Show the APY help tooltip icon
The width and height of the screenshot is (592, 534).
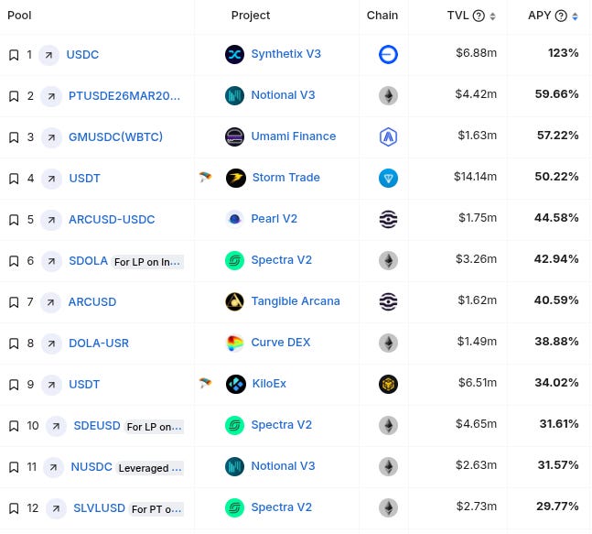pyautogui.click(x=561, y=16)
